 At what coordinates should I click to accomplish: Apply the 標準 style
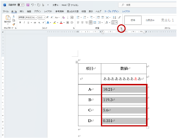(x=133, y=20)
